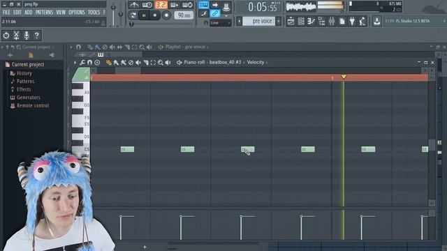Open the wrench Tools icon in Piano roll
The image size is (447, 251).
82,62
